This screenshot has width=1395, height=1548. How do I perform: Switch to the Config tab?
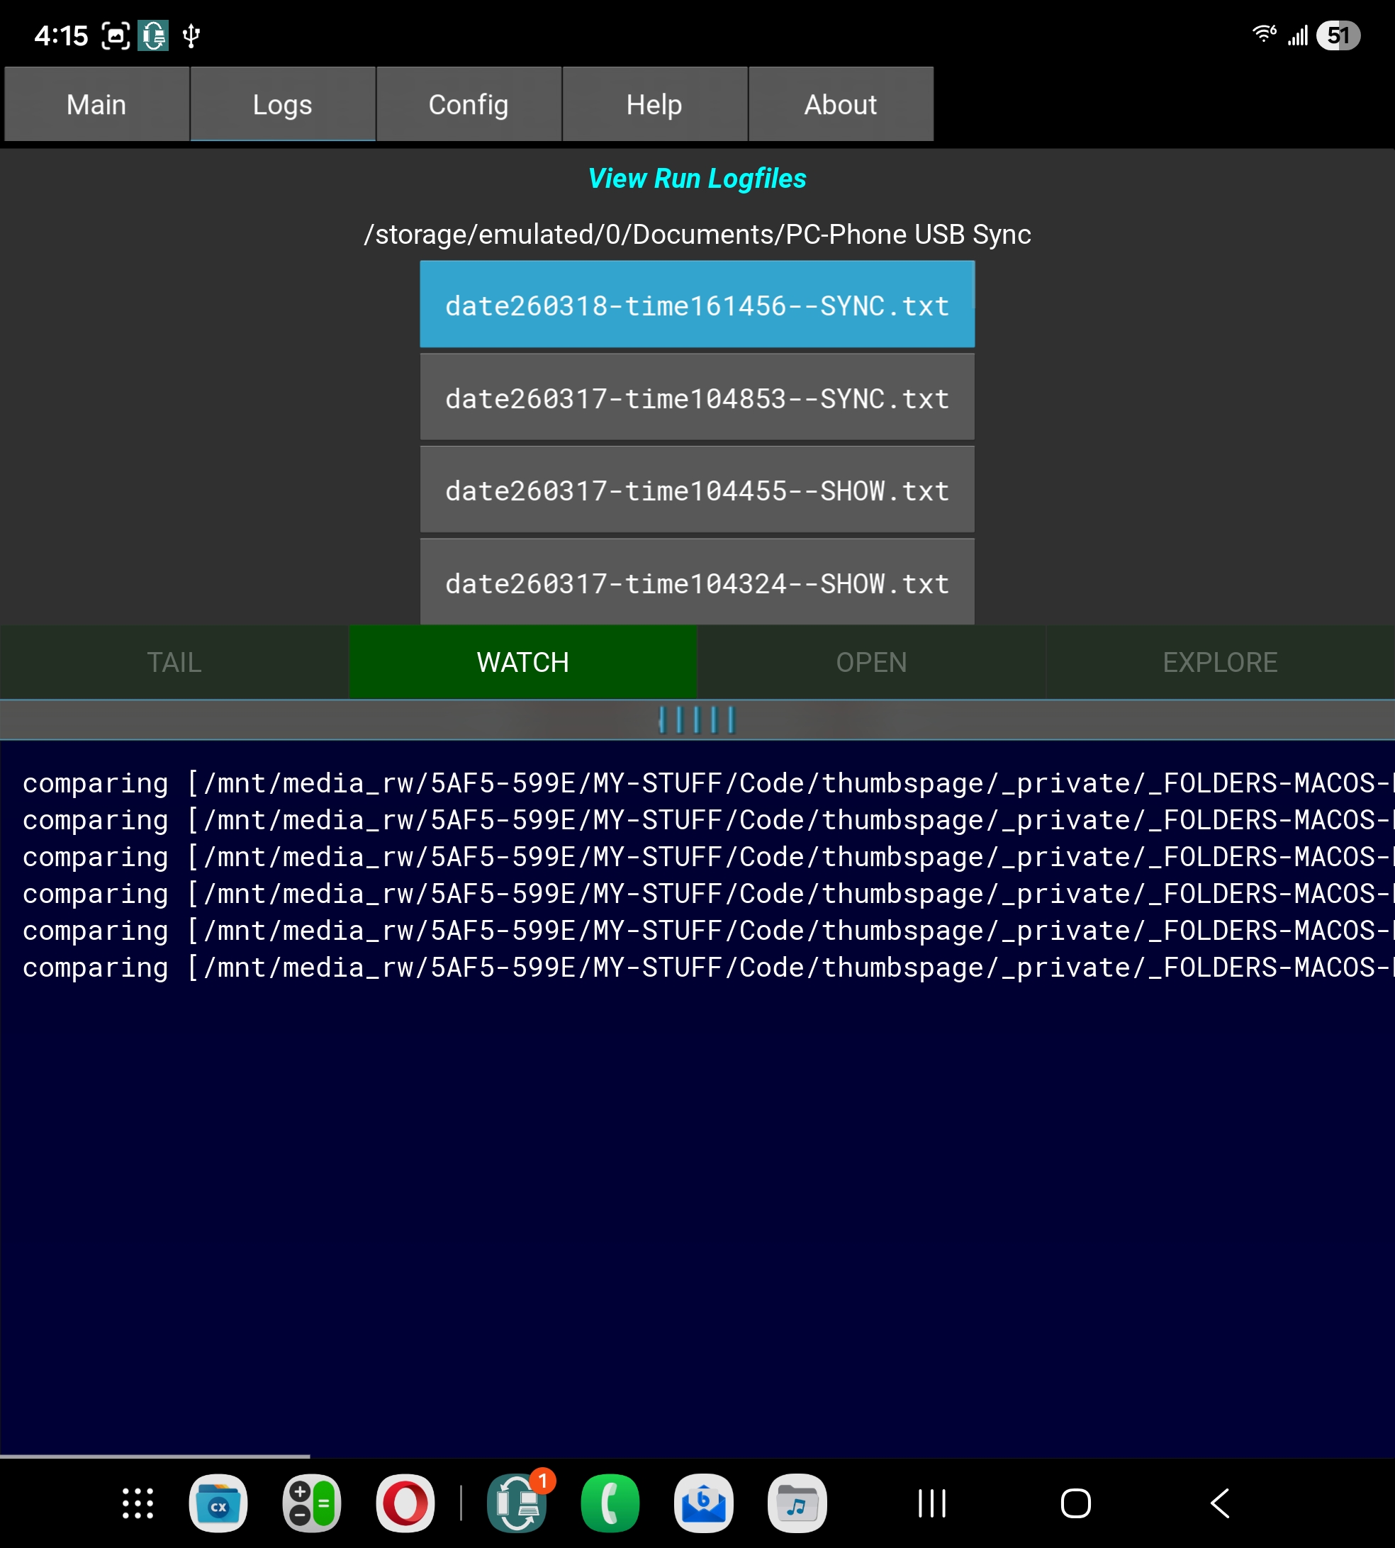(469, 104)
